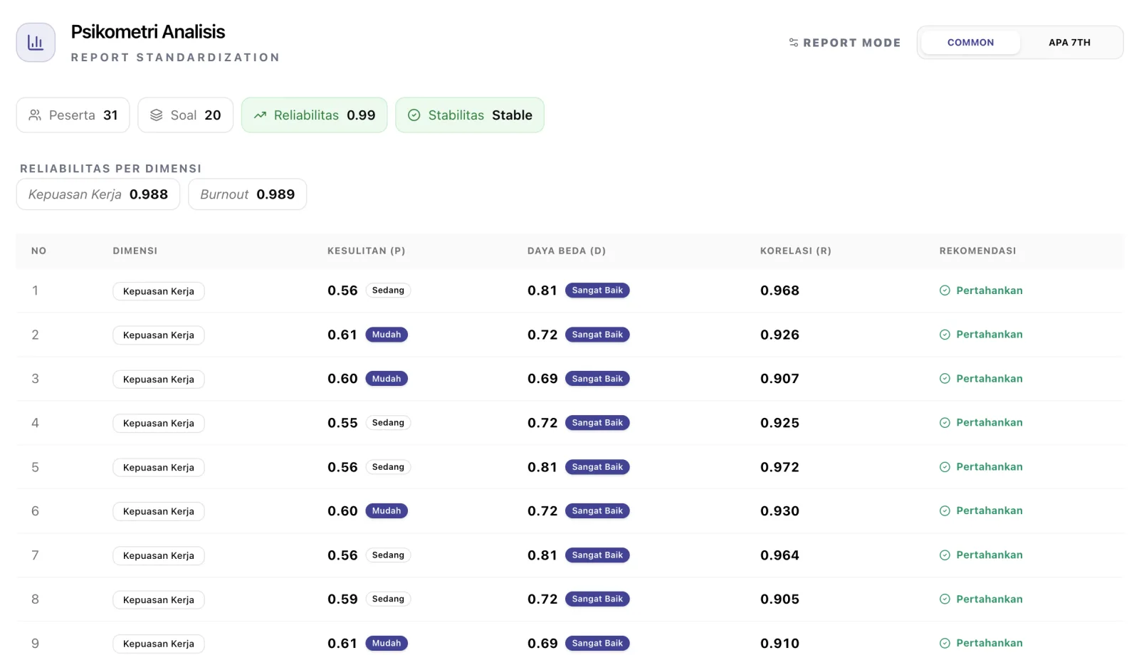1139x655 pixels.
Task: Switch report mode to COMMON
Action: pyautogui.click(x=970, y=43)
